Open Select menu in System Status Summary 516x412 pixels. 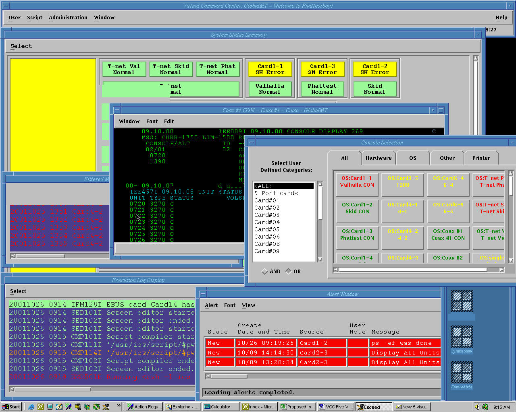click(x=21, y=46)
